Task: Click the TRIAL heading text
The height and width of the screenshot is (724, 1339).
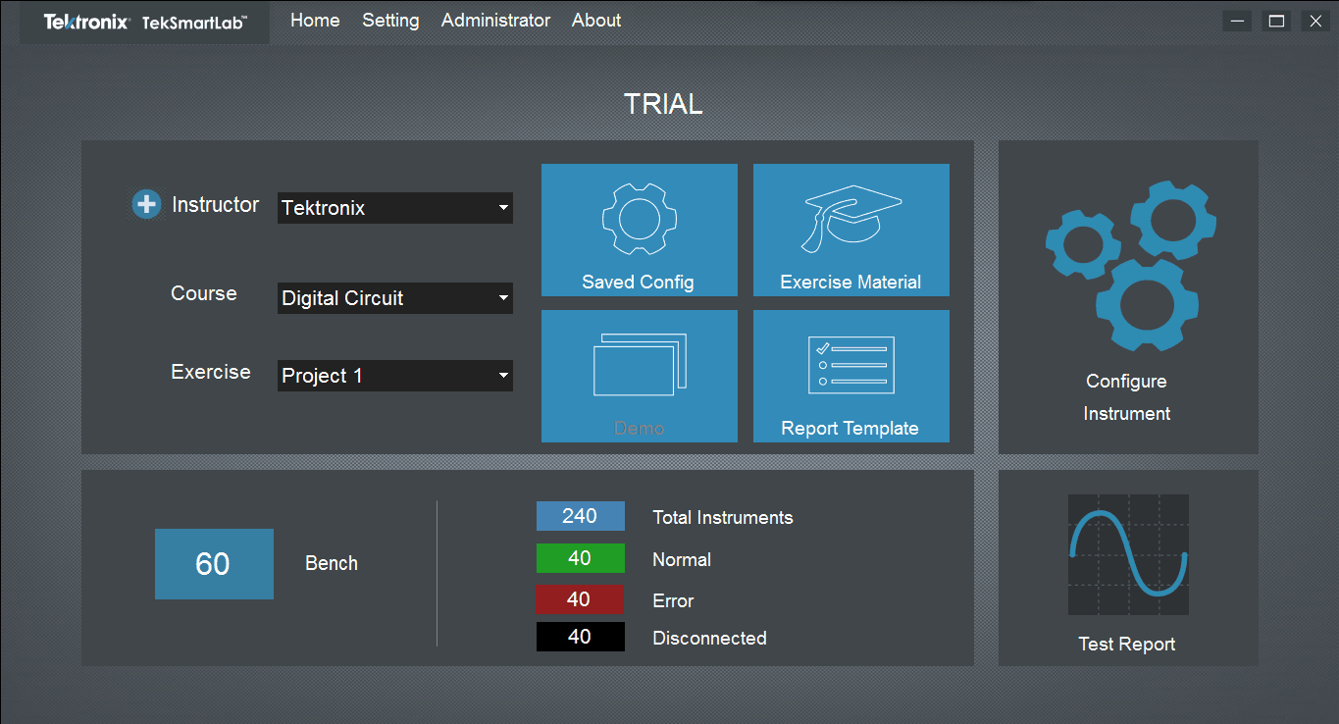Action: pyautogui.click(x=664, y=104)
